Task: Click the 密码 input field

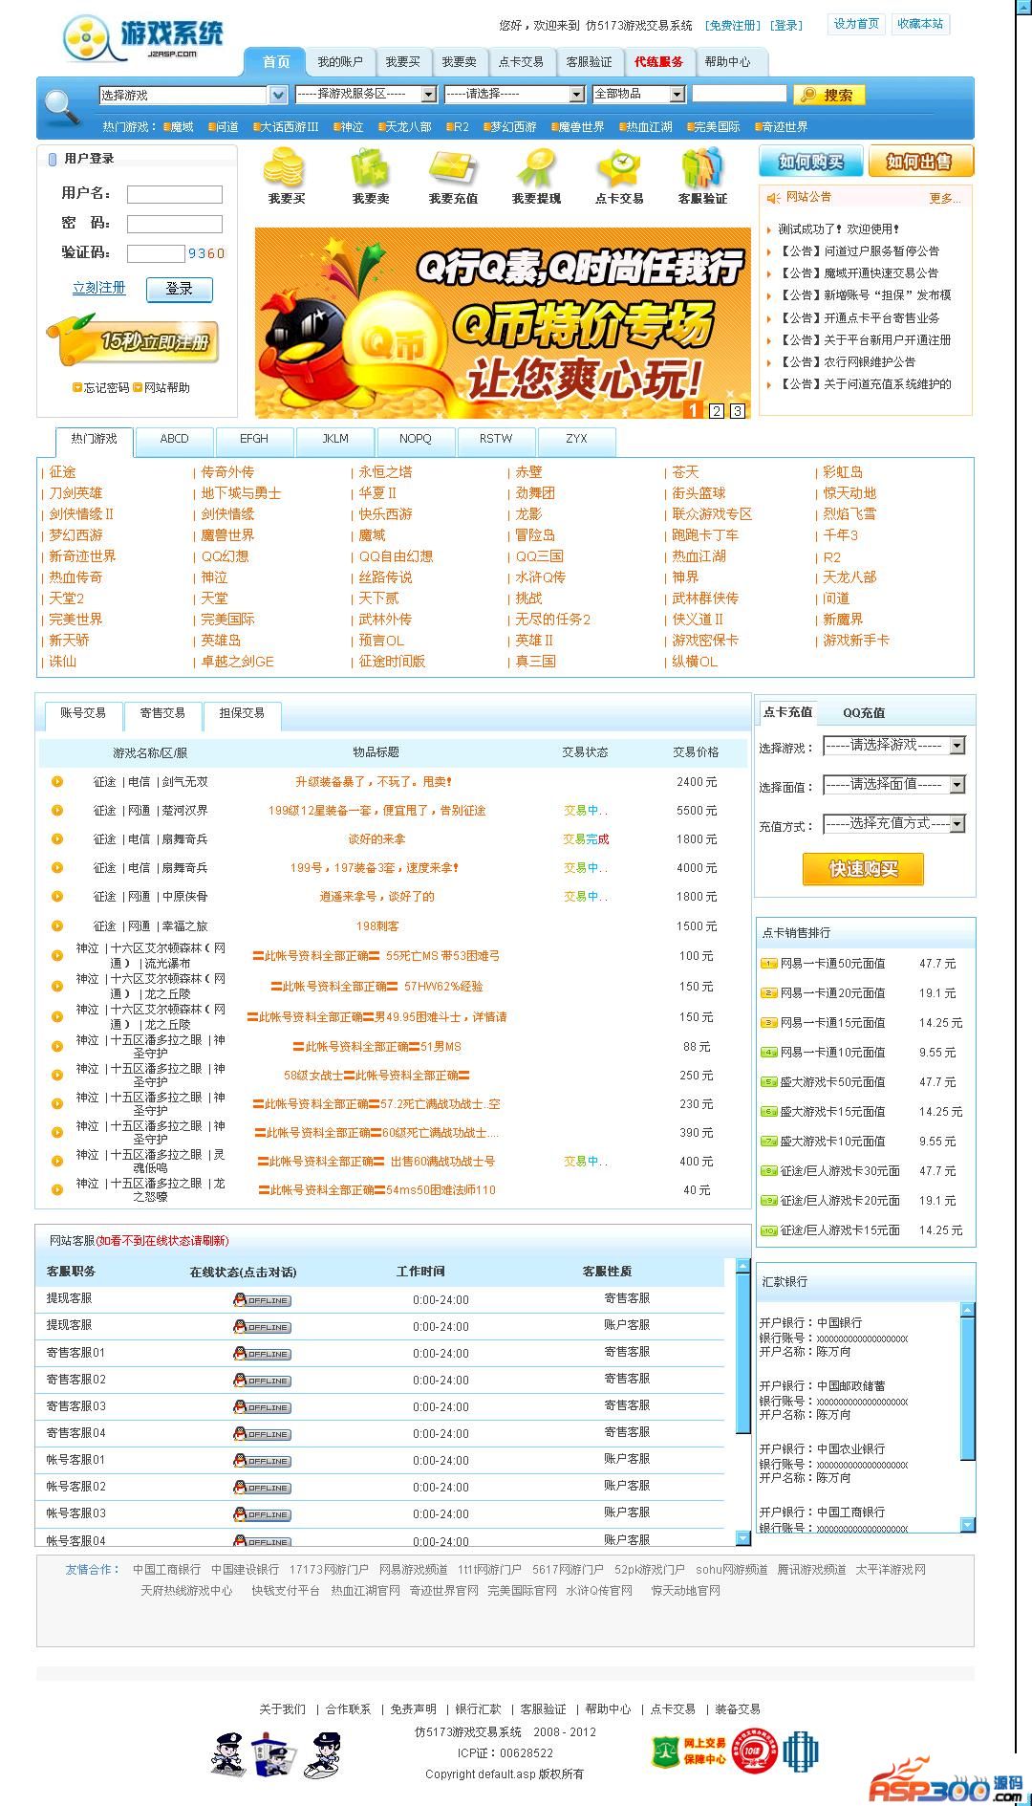Action: pos(175,224)
